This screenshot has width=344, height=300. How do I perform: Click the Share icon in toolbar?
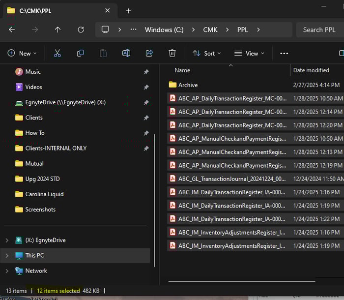coord(149,53)
